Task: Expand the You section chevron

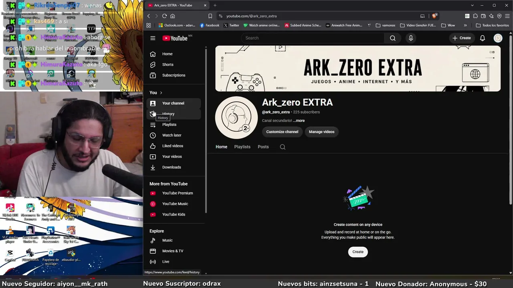Action: [161, 93]
